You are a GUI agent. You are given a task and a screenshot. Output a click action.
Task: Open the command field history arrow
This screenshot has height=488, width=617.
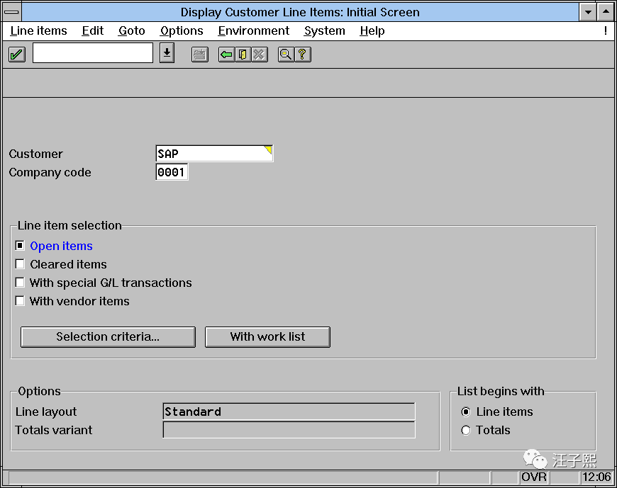click(167, 53)
